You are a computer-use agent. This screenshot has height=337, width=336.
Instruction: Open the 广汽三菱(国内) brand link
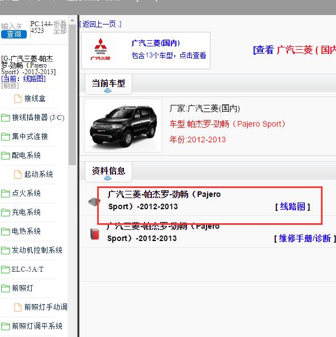click(x=156, y=43)
